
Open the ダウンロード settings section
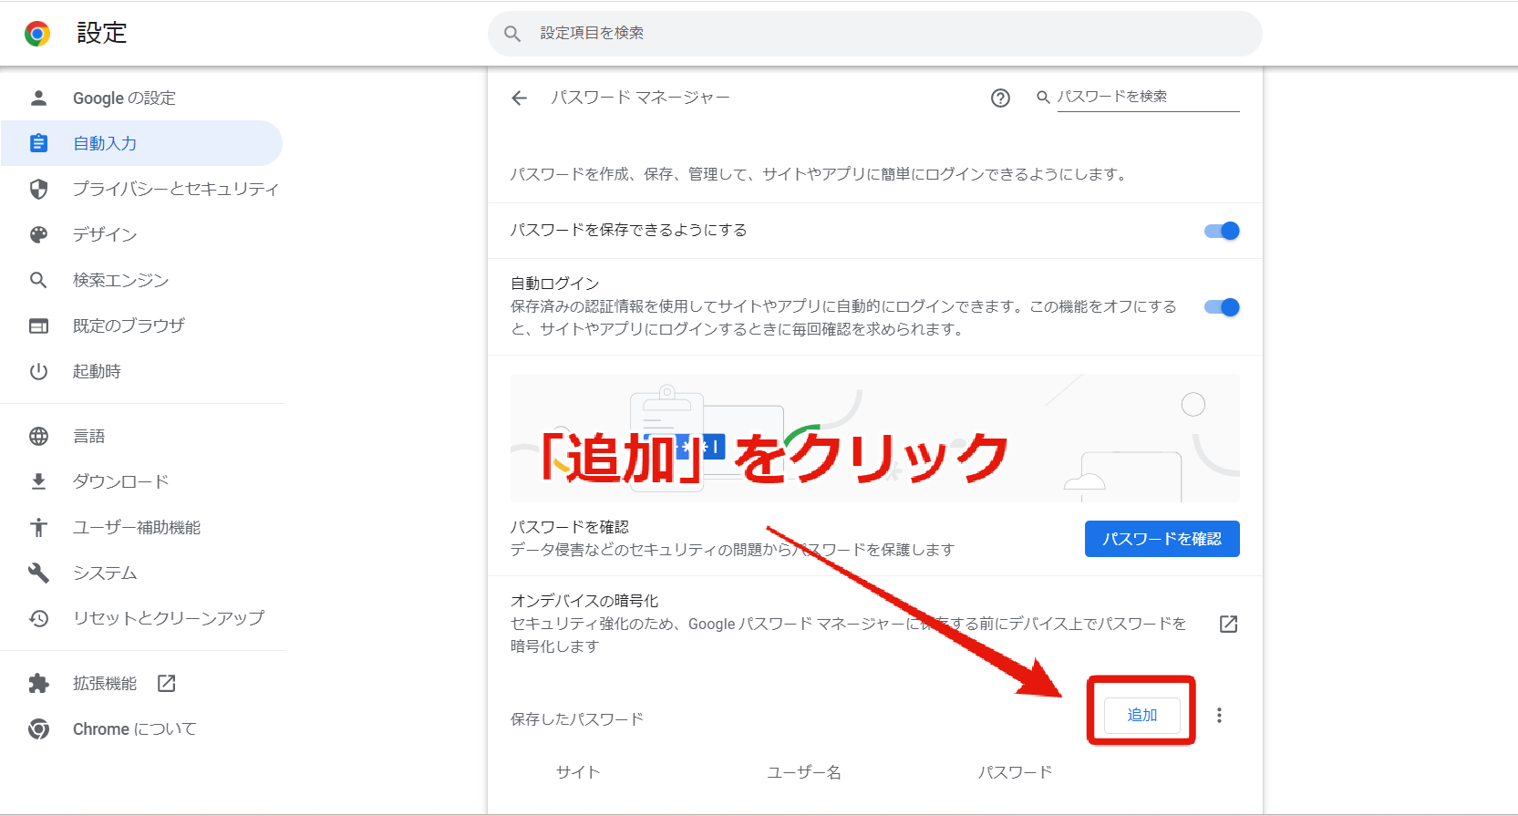[141, 481]
